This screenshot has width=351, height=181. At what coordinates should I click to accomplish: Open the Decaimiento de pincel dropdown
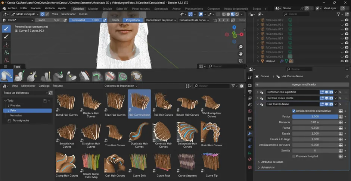(x=160, y=20)
